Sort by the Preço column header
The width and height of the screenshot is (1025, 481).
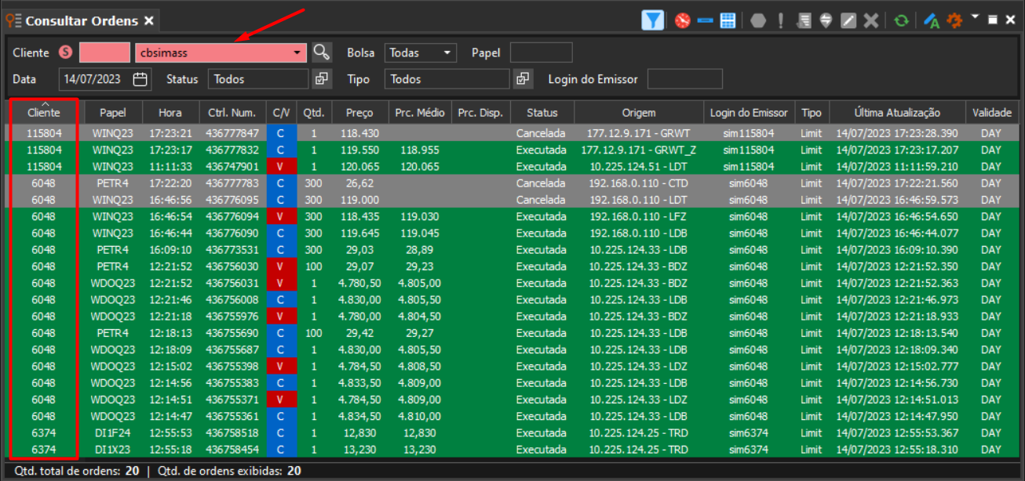point(359,113)
